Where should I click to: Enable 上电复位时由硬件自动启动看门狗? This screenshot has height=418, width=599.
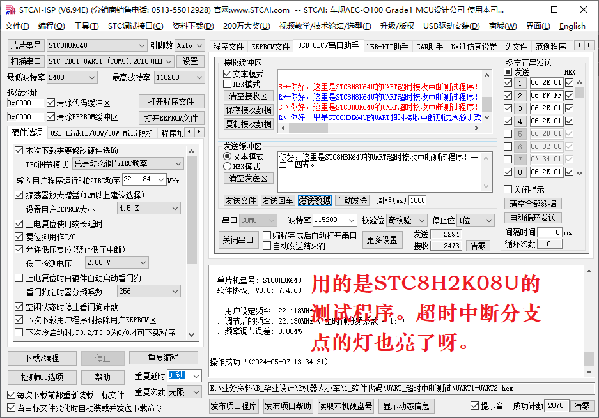tap(19, 278)
